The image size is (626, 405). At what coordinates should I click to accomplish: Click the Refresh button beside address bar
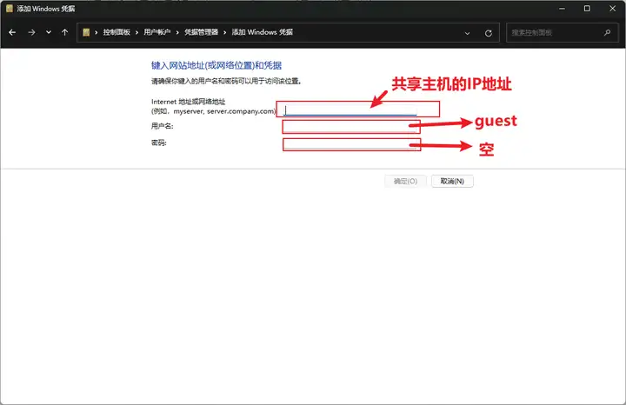pos(488,32)
